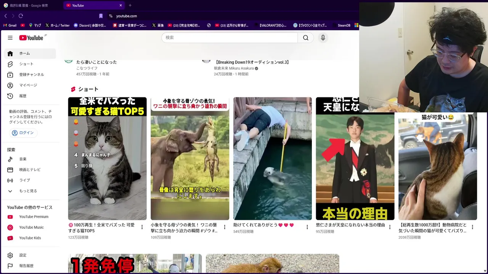Image resolution: width=488 pixels, height=274 pixels.
Task: Open ショート in the sidebar
Action: 30,64
